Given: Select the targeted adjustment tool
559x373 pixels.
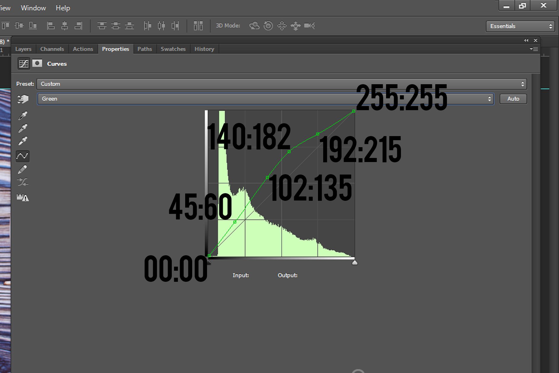Looking at the screenshot, I should click(23, 99).
